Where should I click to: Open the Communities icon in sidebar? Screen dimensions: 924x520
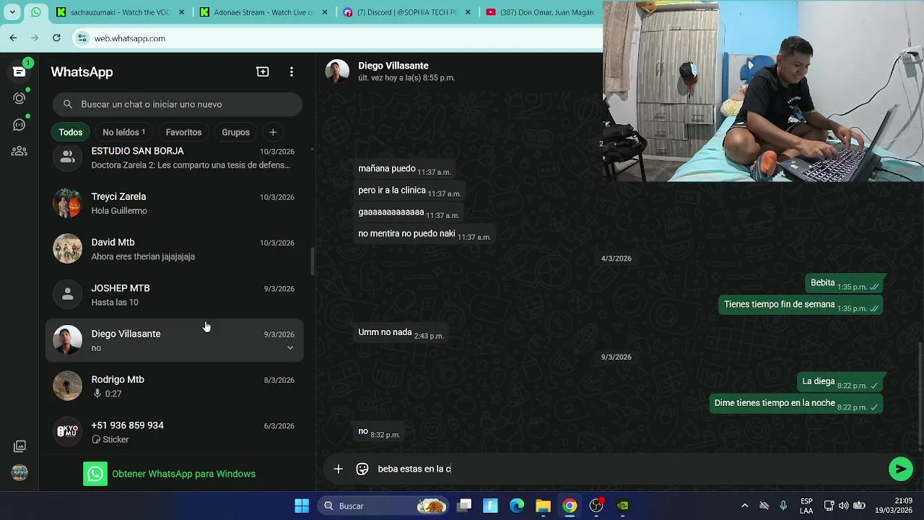[x=19, y=151]
